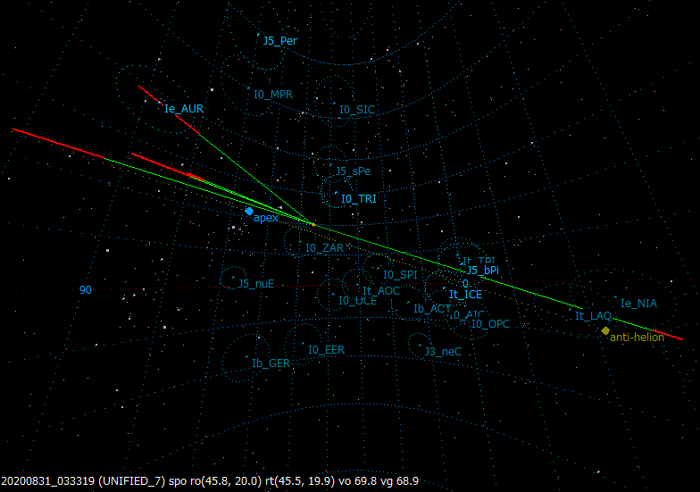The width and height of the screenshot is (700, 492).
Task: Click the orange radiant point where lines converge
Action: [312, 224]
